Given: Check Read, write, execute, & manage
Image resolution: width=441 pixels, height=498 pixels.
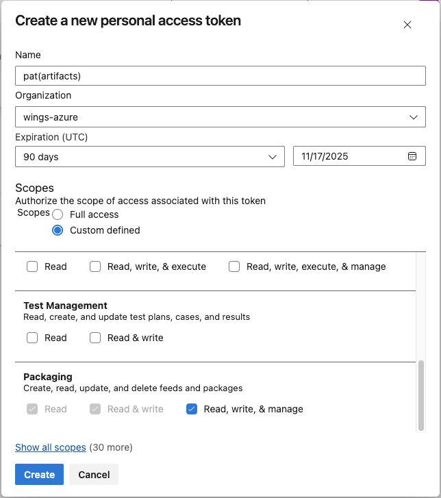Looking at the screenshot, I should (234, 266).
